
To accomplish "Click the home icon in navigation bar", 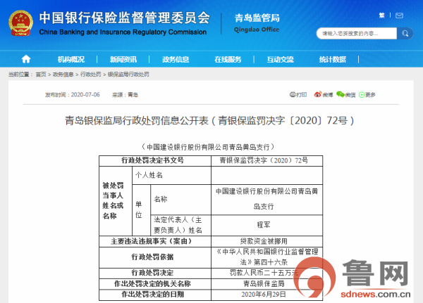I will click(26, 59).
